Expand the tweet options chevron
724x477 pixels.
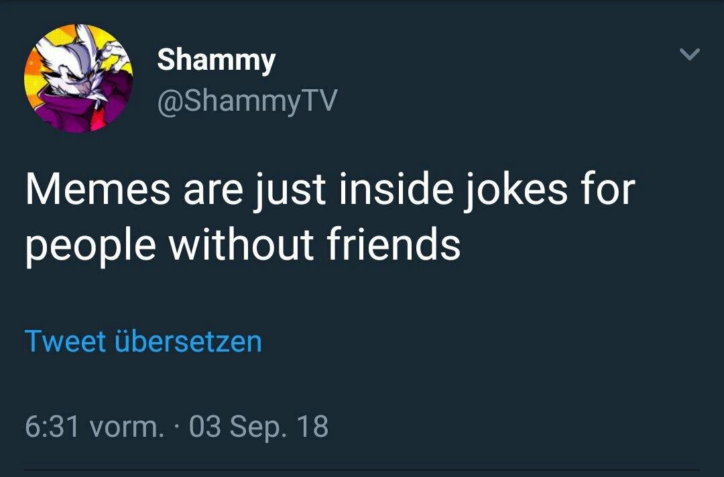[x=689, y=54]
